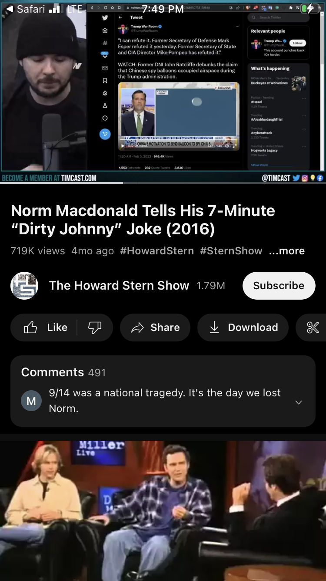Tap the Dislike thumbs-down button

[95, 328]
